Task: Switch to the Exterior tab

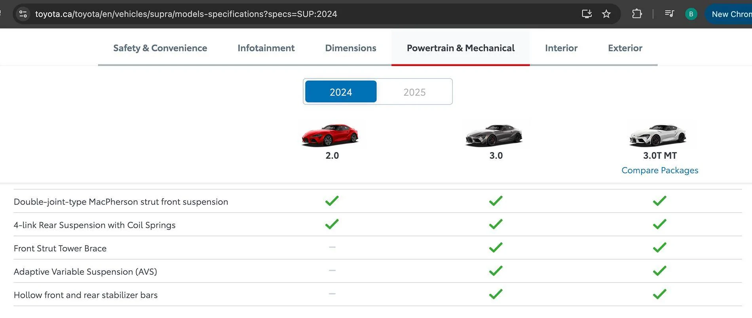Action: pyautogui.click(x=625, y=48)
